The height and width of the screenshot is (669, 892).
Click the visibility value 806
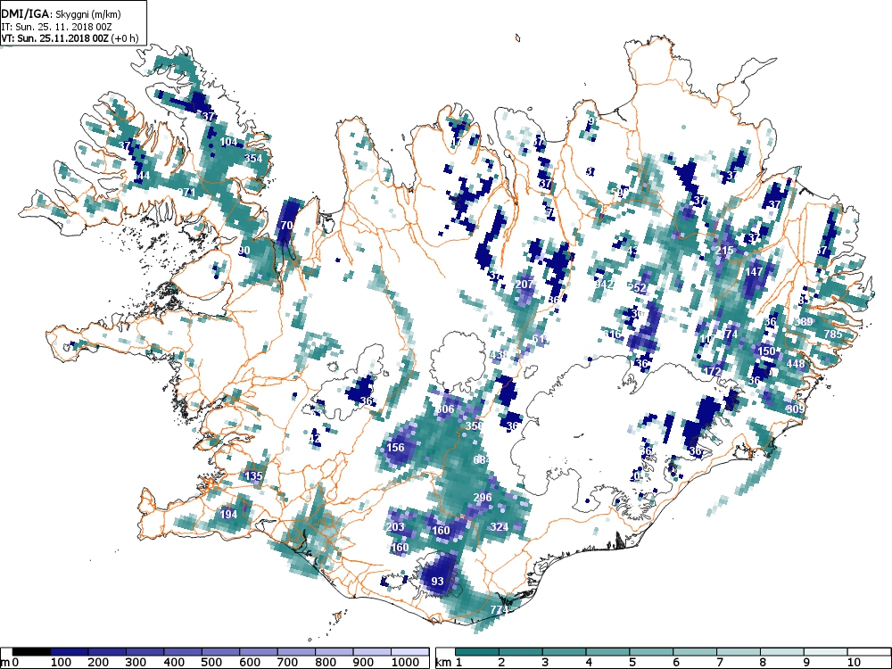(445, 409)
